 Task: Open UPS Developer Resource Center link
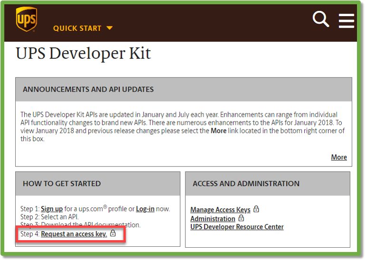(x=237, y=227)
